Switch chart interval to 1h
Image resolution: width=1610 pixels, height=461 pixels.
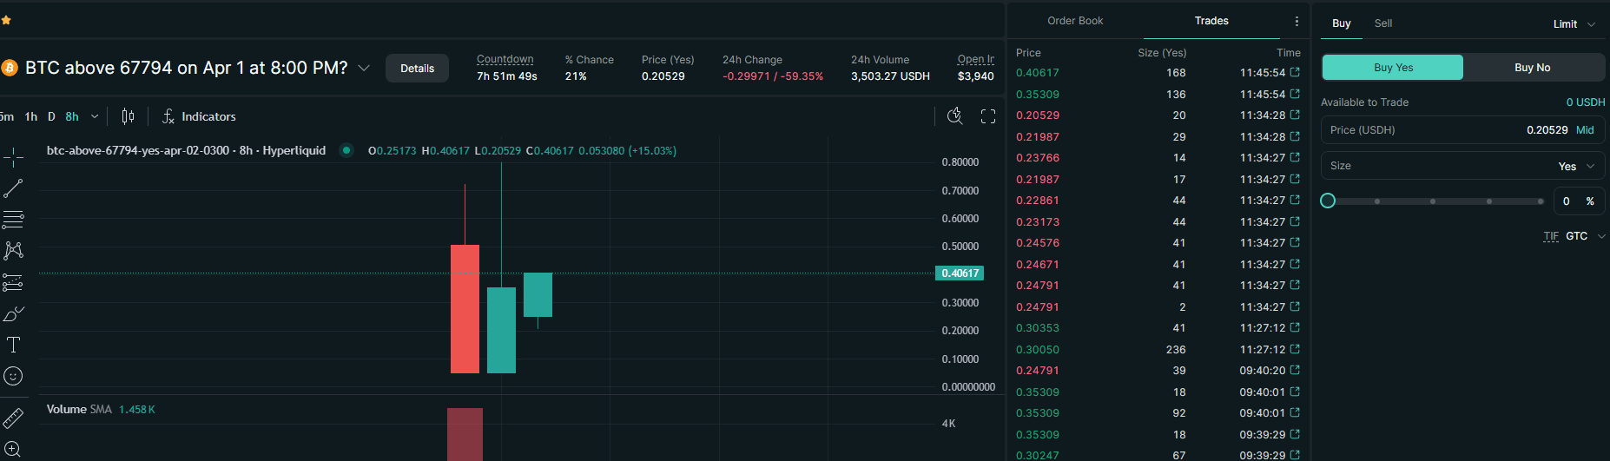pos(31,116)
